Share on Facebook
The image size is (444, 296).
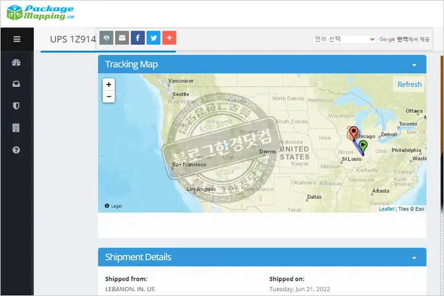138,38
